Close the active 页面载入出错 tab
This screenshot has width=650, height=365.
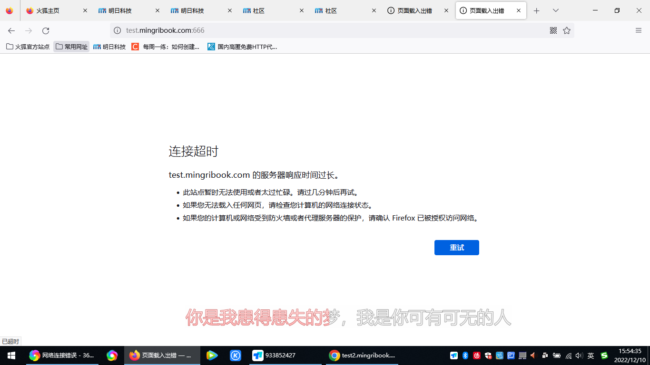click(x=519, y=10)
